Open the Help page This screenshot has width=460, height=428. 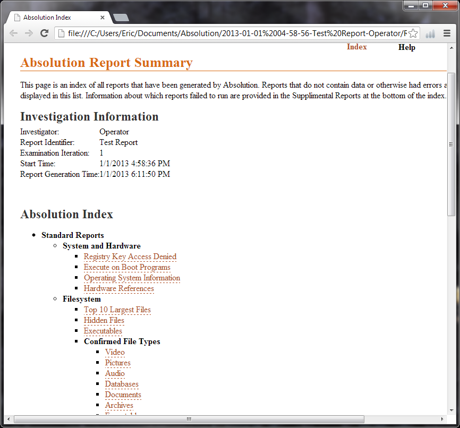point(407,47)
